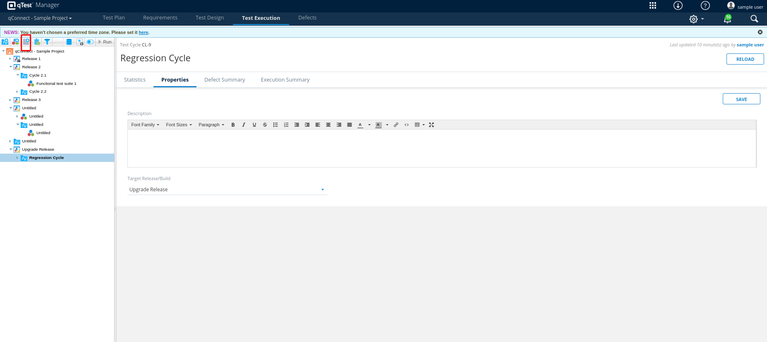The width and height of the screenshot is (767, 342).
Task: Open the notifications bell icon
Action: pos(727,19)
